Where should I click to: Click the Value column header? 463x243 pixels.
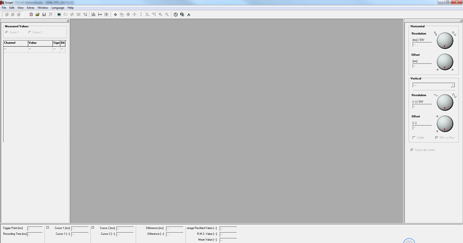pos(40,43)
